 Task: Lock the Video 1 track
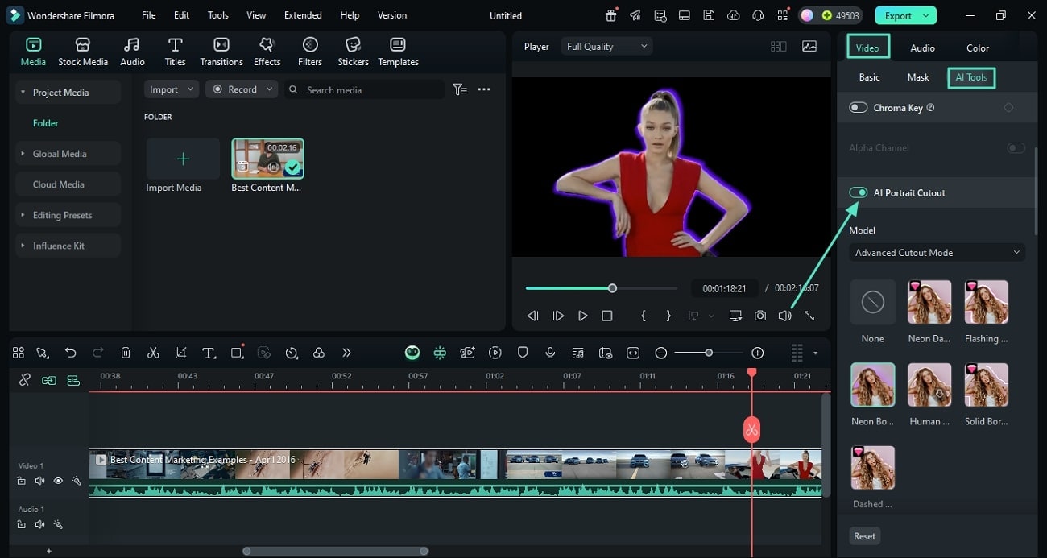(x=22, y=481)
